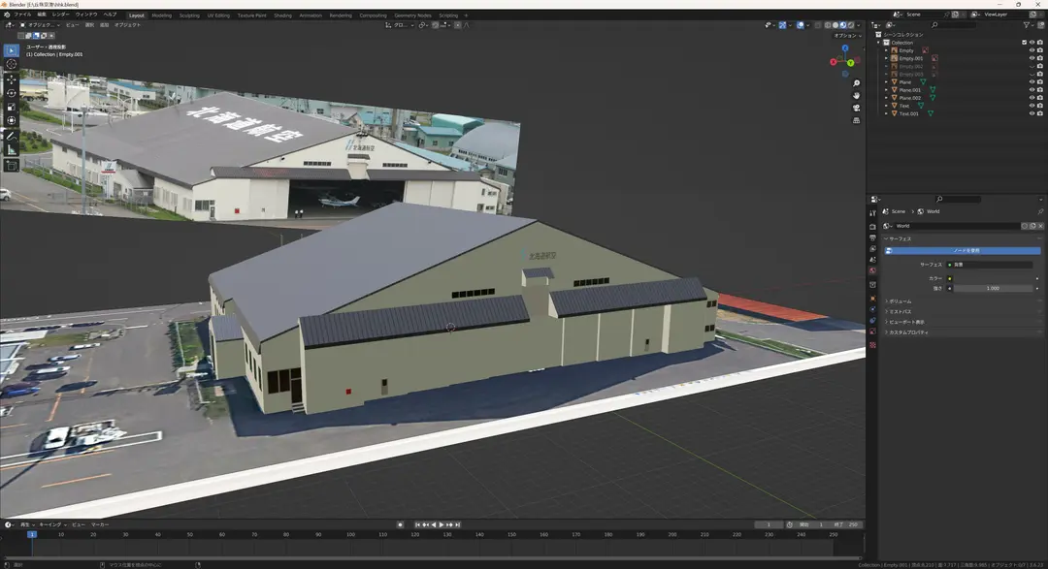Click the viewport pan hand icon
1048x569 pixels.
pos(856,96)
